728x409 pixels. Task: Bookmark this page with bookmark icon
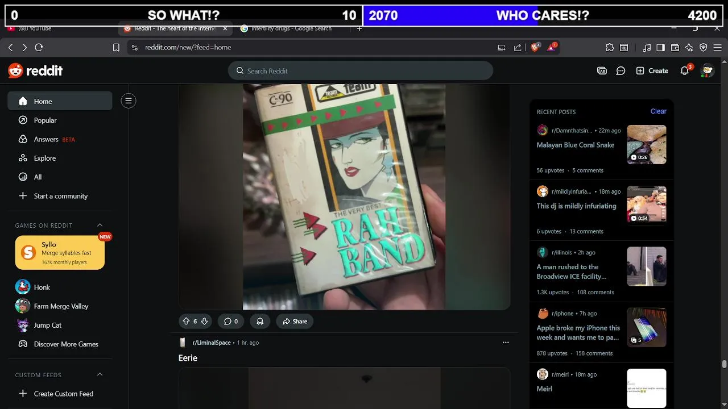coord(116,48)
